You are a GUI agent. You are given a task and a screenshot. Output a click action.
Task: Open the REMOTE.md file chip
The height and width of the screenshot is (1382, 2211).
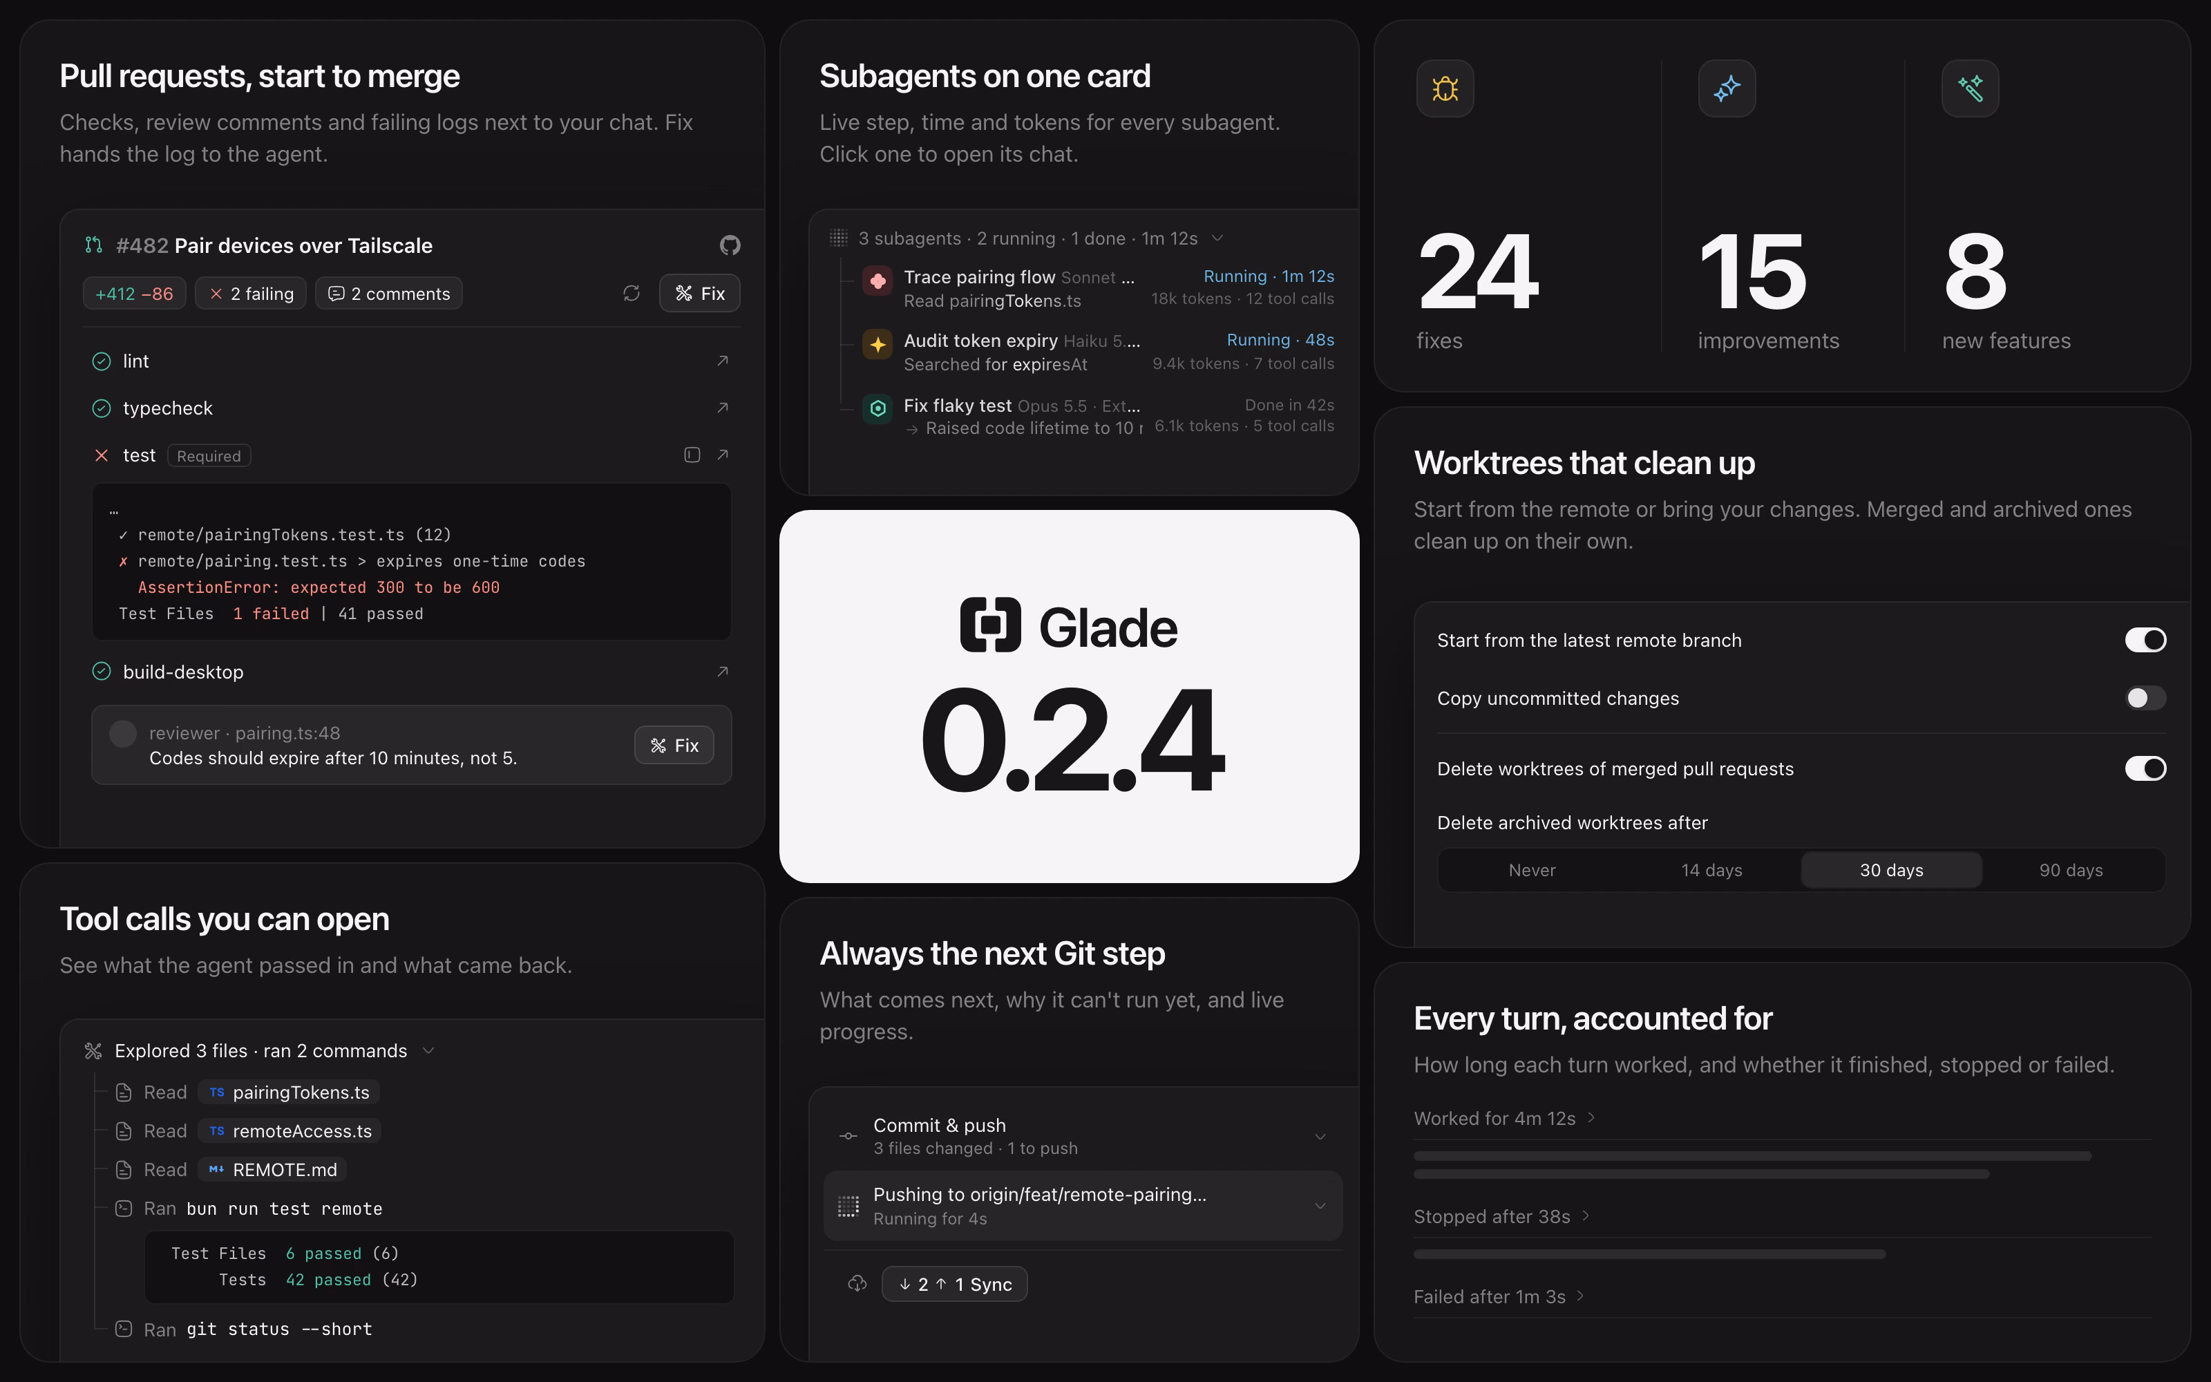coord(272,1170)
